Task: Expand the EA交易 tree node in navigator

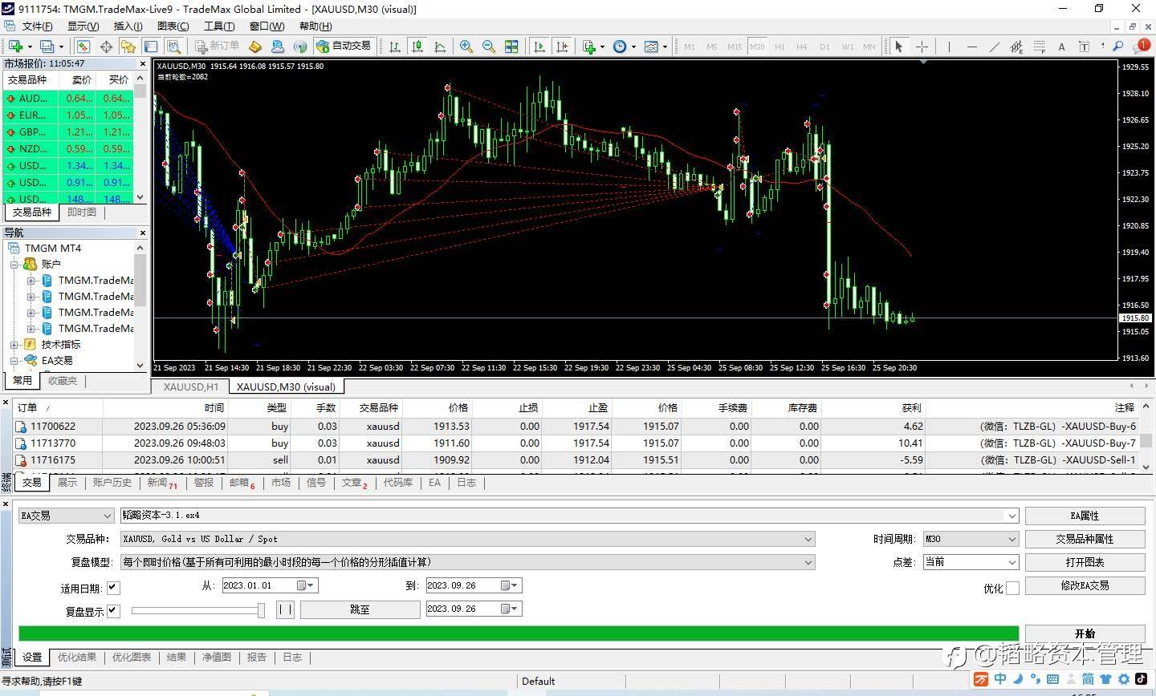Action: [14, 361]
